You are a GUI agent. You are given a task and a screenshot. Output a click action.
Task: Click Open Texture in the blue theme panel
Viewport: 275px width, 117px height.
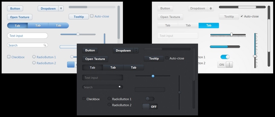click(x=20, y=17)
